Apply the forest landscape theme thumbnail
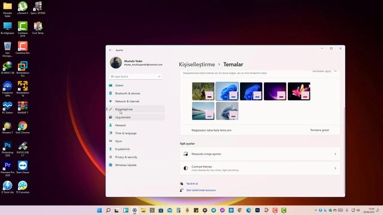 click(203, 91)
